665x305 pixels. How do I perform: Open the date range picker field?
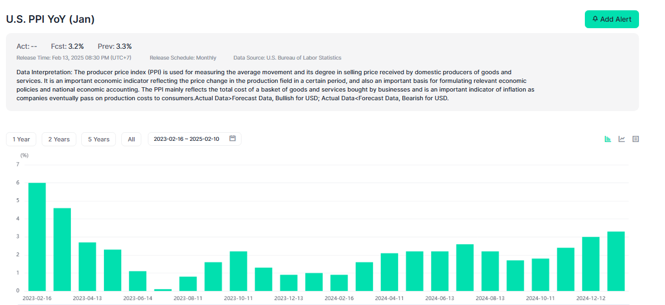point(187,139)
